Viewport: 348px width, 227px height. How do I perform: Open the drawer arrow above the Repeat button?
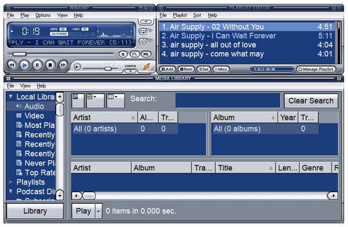pyautogui.click(x=146, y=22)
